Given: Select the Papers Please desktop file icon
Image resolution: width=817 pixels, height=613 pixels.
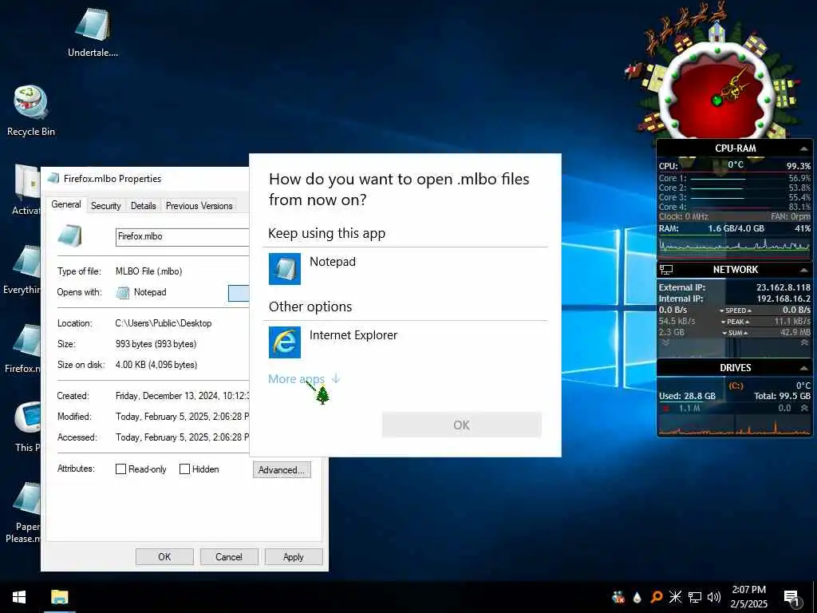Looking at the screenshot, I should coord(23,512).
